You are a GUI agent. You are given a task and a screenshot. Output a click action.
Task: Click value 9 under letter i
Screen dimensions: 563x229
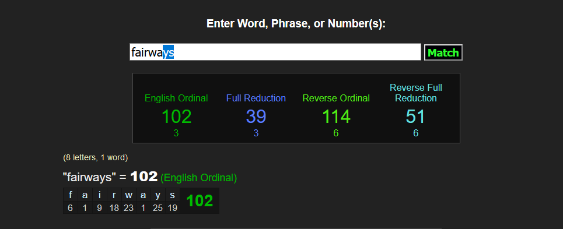99,208
